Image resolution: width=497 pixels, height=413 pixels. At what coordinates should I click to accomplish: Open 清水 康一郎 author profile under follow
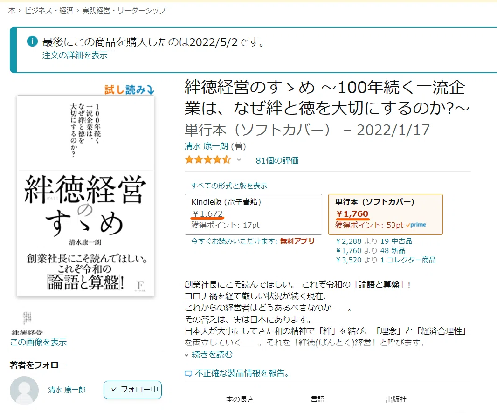[x=67, y=390]
